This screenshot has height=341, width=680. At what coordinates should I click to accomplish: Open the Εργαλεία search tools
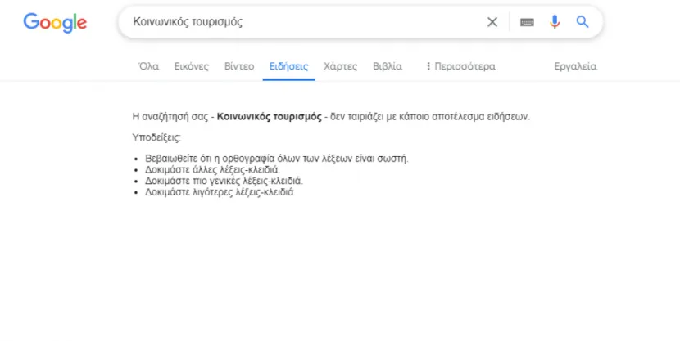click(575, 66)
